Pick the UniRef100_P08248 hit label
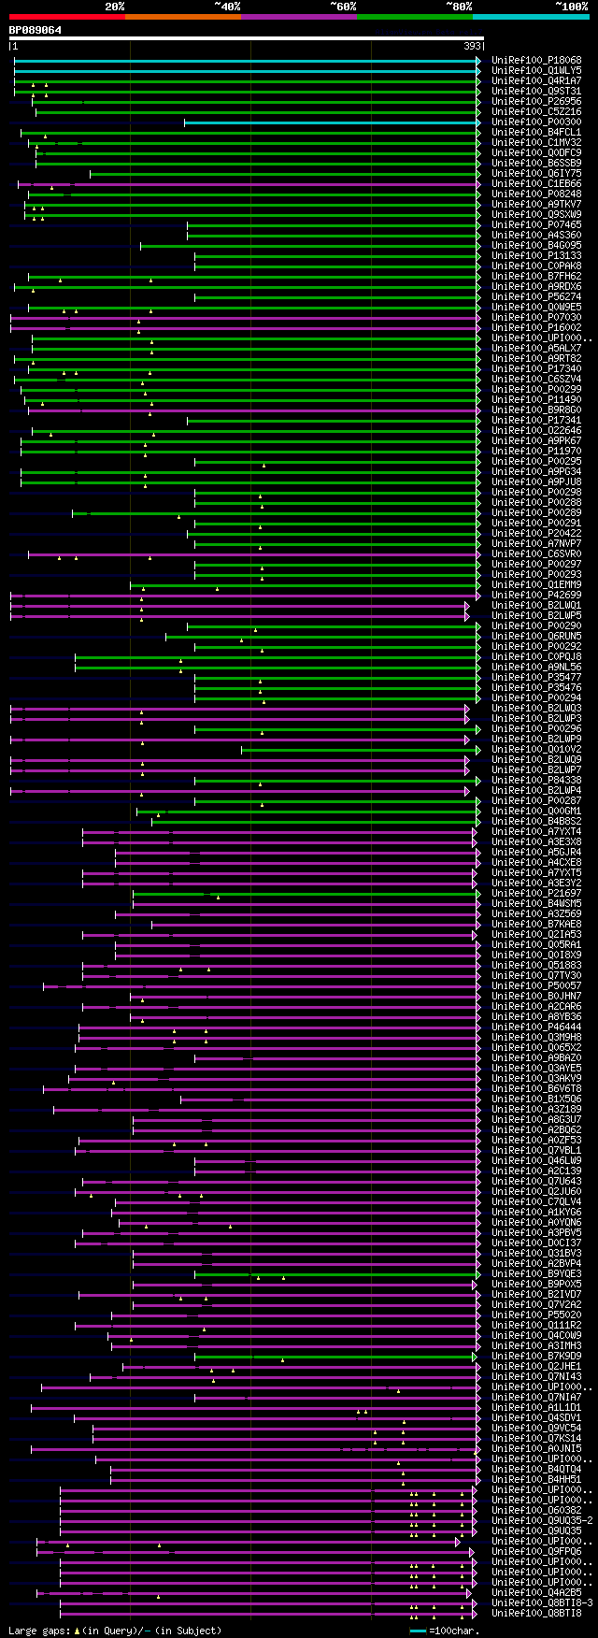Viewport: 598px width, 1638px height. (x=536, y=194)
